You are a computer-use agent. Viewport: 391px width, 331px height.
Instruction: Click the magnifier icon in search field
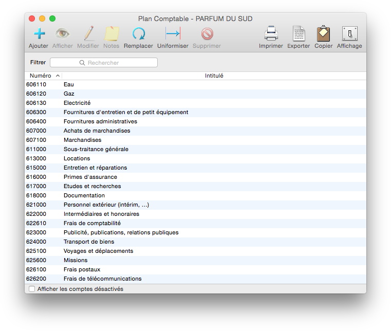[x=82, y=63]
